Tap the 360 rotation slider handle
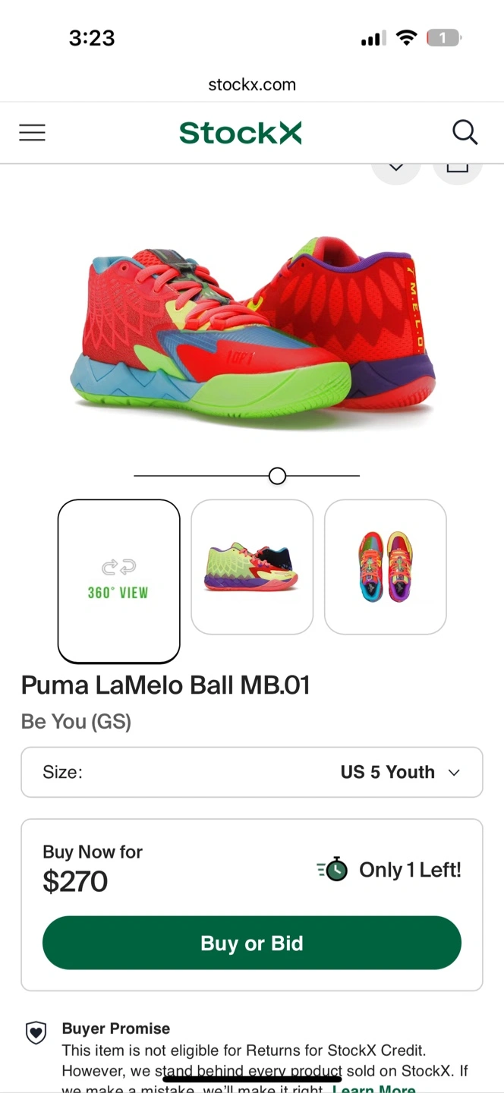 (x=277, y=476)
